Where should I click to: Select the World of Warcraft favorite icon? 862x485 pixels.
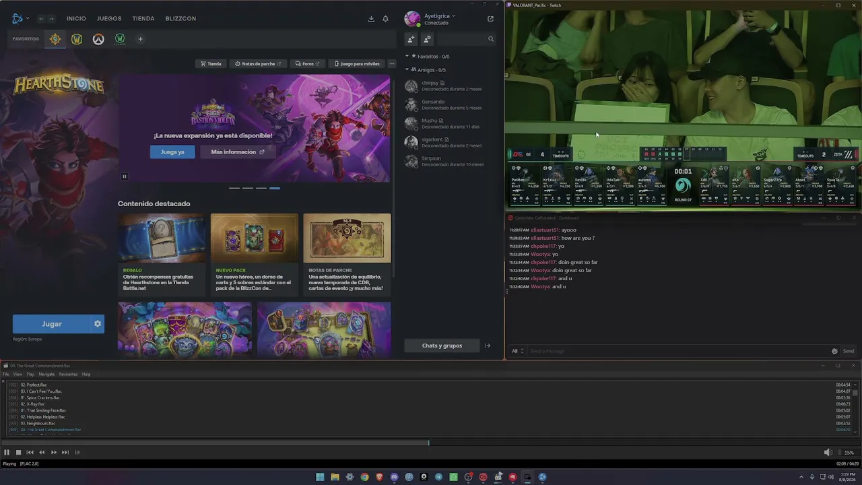pyautogui.click(x=77, y=39)
